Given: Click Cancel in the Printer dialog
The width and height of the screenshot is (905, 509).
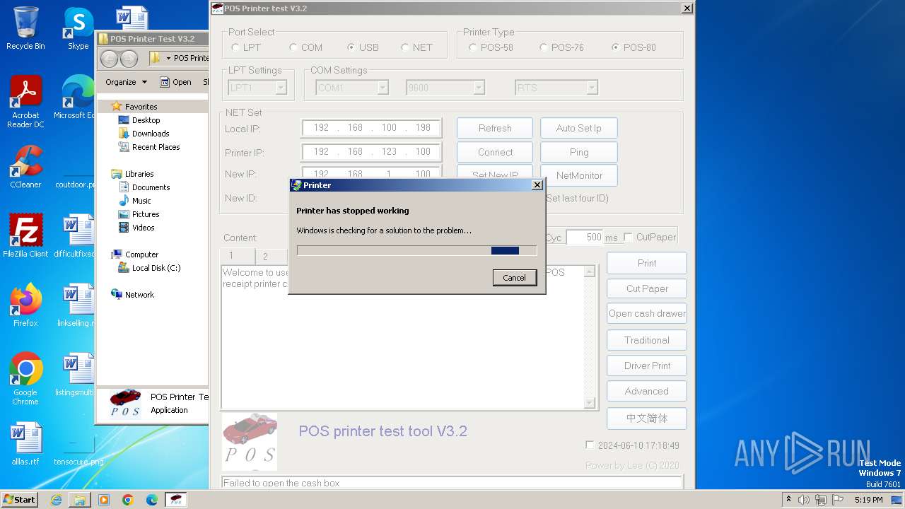Looking at the screenshot, I should click(x=515, y=278).
